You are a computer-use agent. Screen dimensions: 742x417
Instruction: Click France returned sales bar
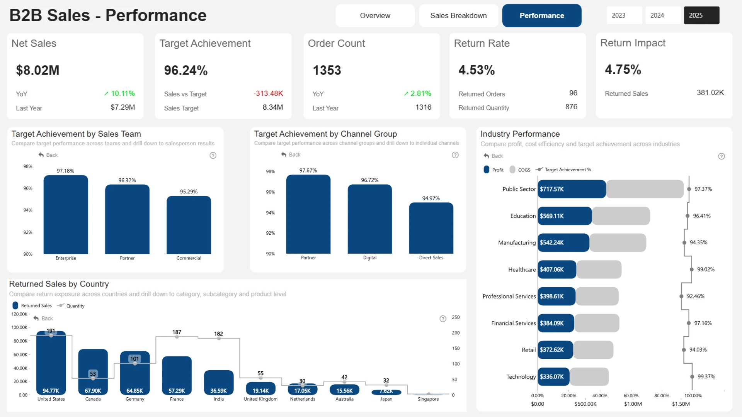pyautogui.click(x=177, y=376)
